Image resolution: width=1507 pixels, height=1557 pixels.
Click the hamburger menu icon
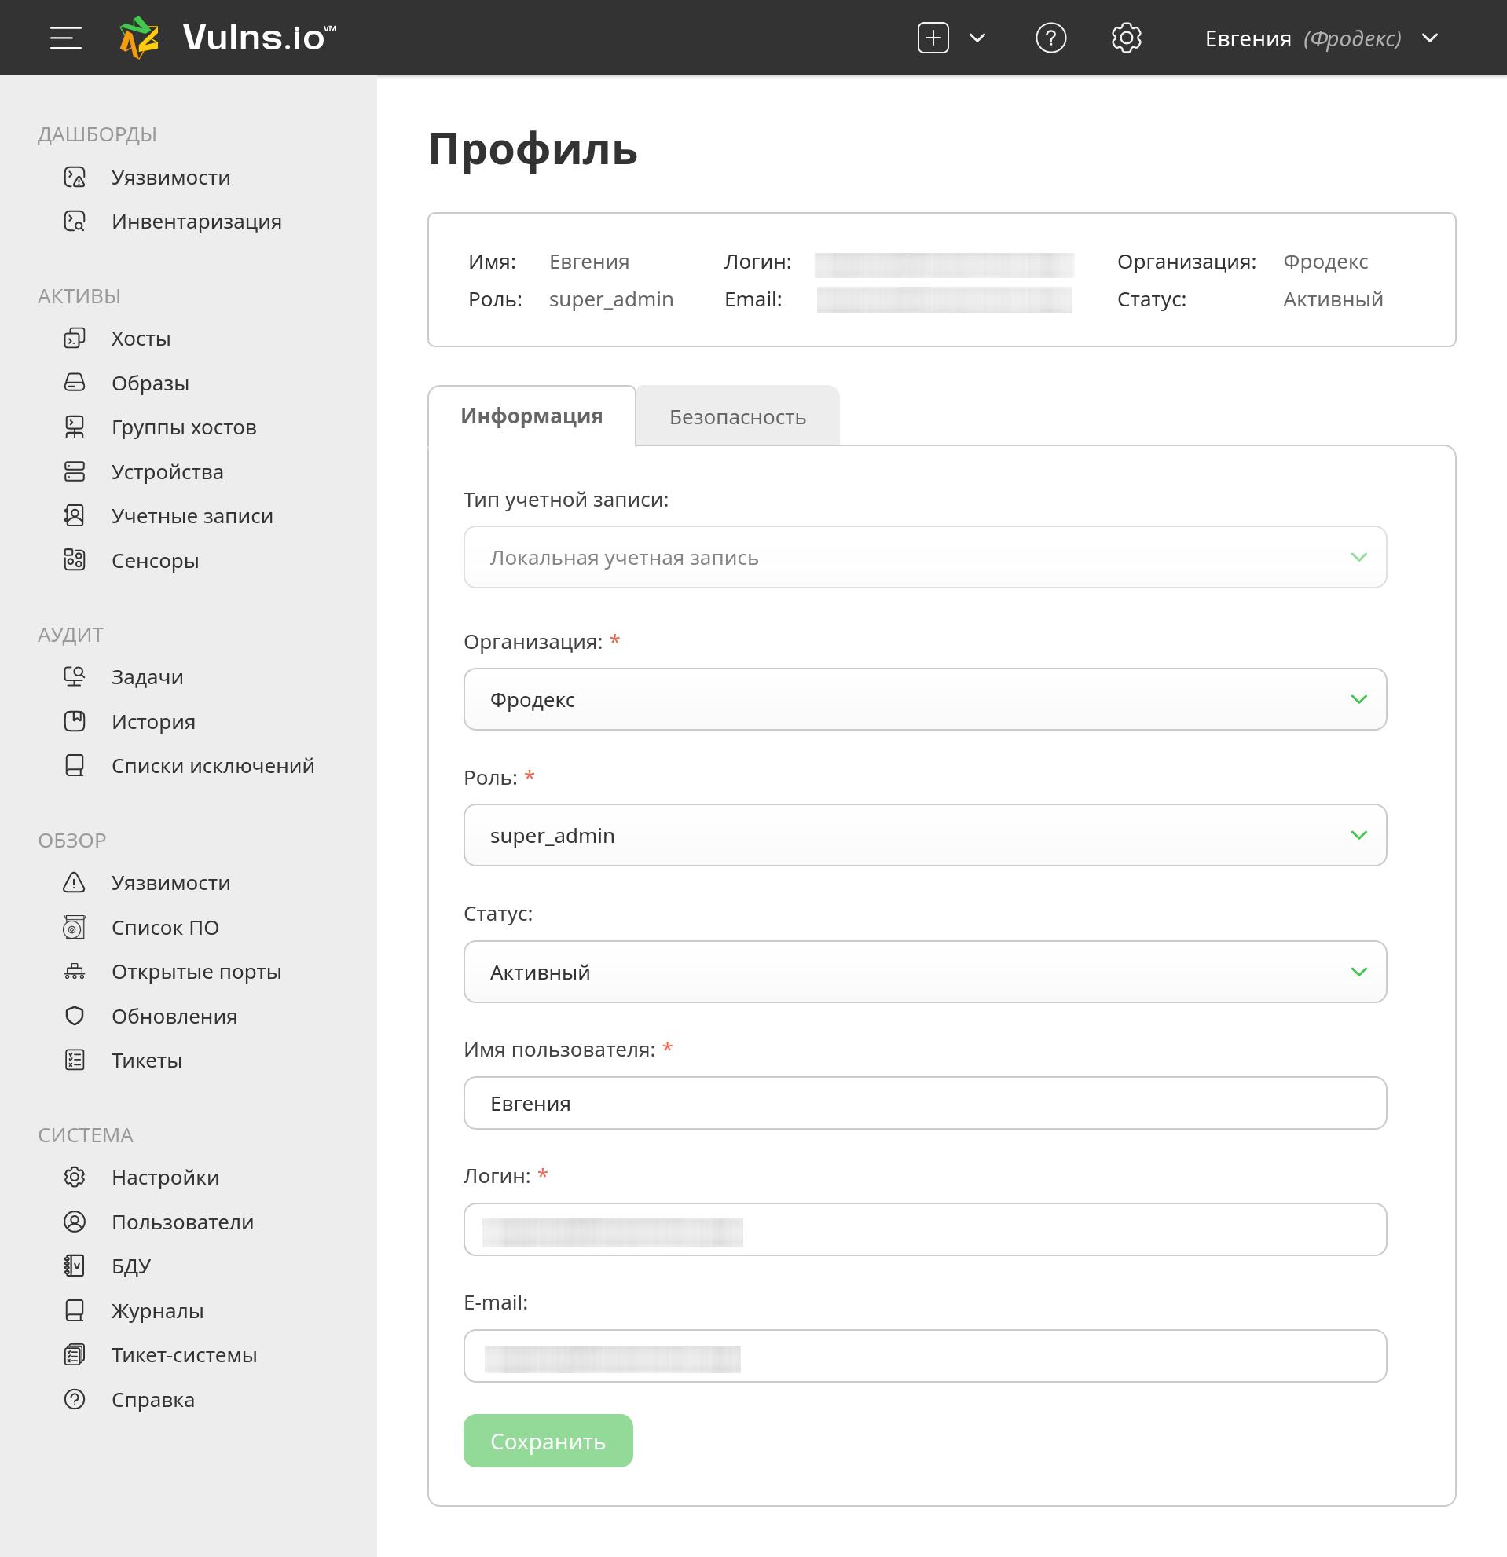65,38
